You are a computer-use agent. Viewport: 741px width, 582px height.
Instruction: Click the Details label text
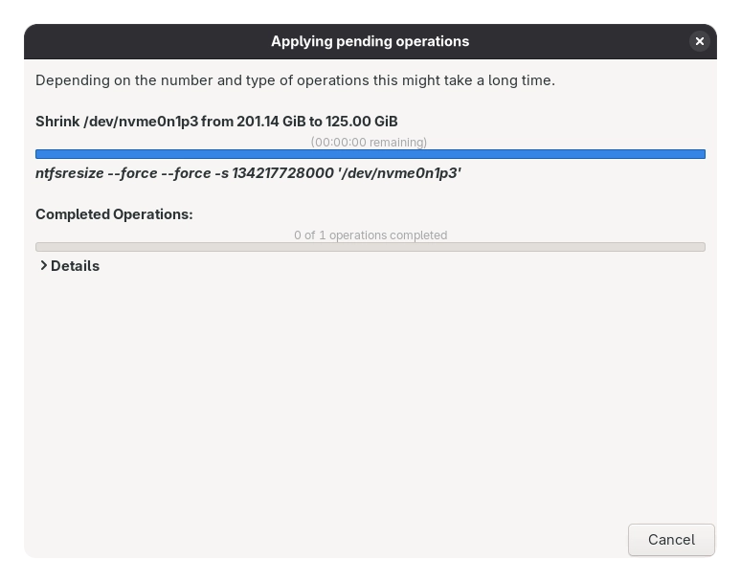(75, 266)
